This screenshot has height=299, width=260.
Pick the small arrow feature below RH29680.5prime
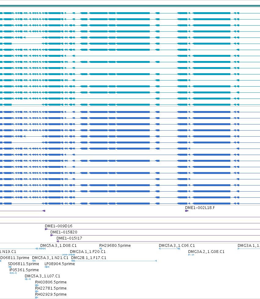point(101,249)
